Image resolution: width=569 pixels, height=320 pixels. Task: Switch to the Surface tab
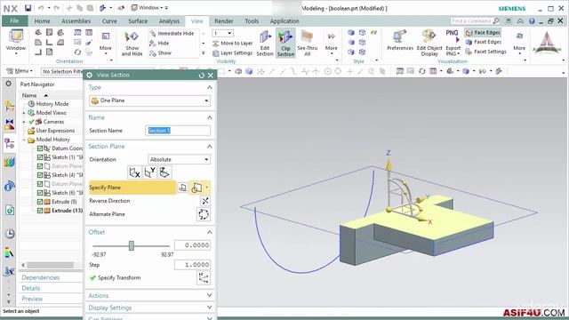[x=138, y=21]
